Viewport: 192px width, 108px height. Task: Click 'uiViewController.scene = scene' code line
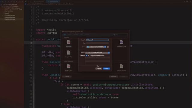click(x=95, y=97)
